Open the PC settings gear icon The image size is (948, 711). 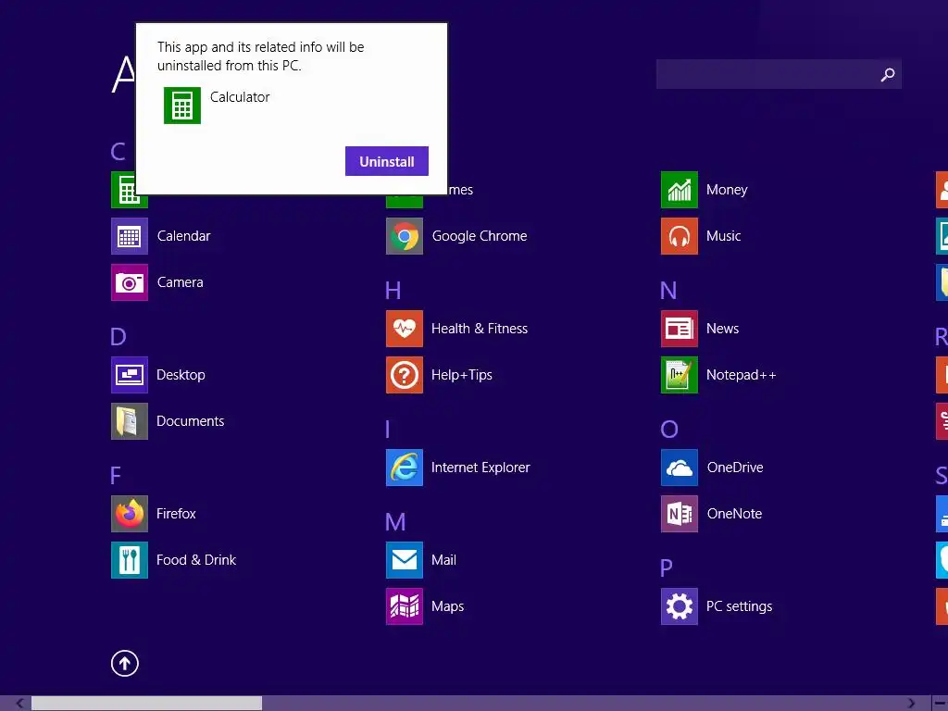[679, 606]
